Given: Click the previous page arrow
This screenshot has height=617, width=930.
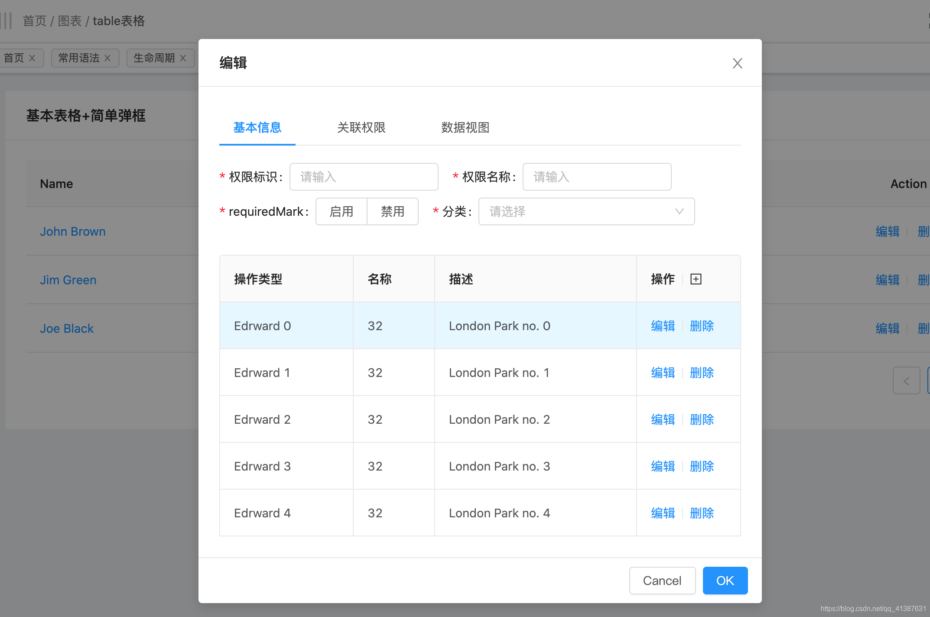Looking at the screenshot, I should pos(906,381).
